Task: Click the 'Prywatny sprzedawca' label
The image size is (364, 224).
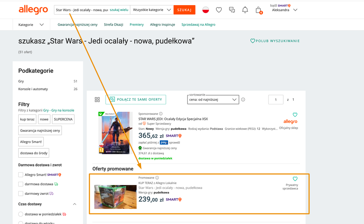Action: [x=290, y=187]
